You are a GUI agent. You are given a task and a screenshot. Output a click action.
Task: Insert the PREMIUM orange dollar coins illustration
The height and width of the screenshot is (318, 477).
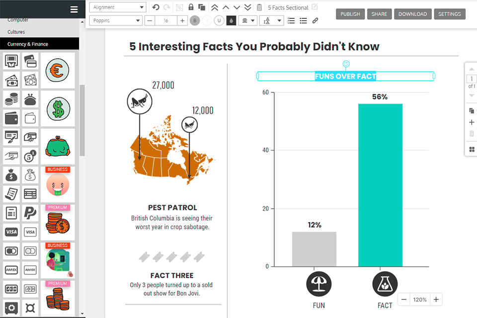pos(58,223)
